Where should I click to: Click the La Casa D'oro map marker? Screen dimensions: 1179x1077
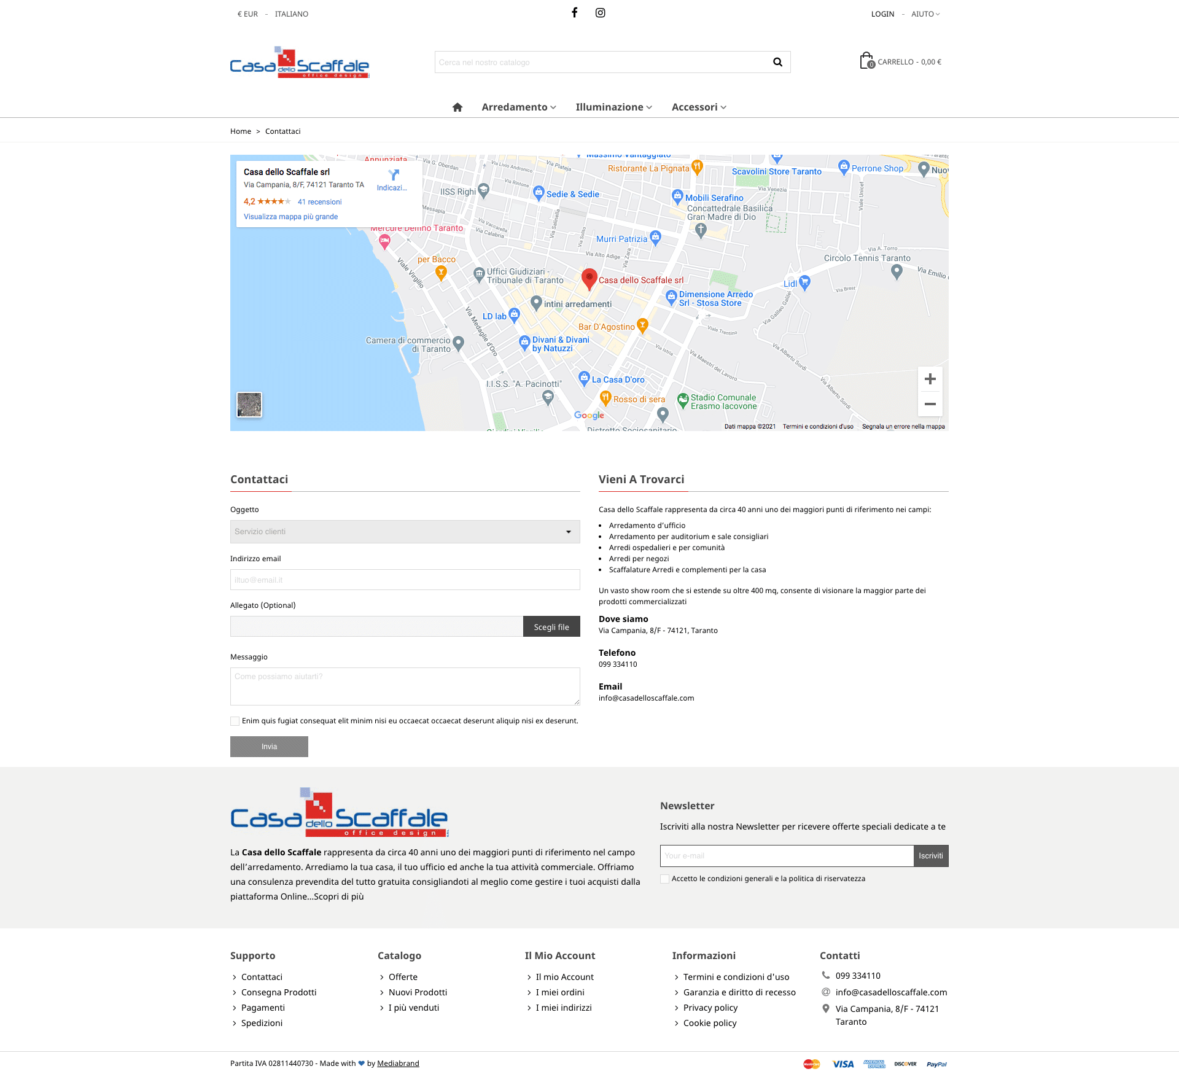pos(584,378)
